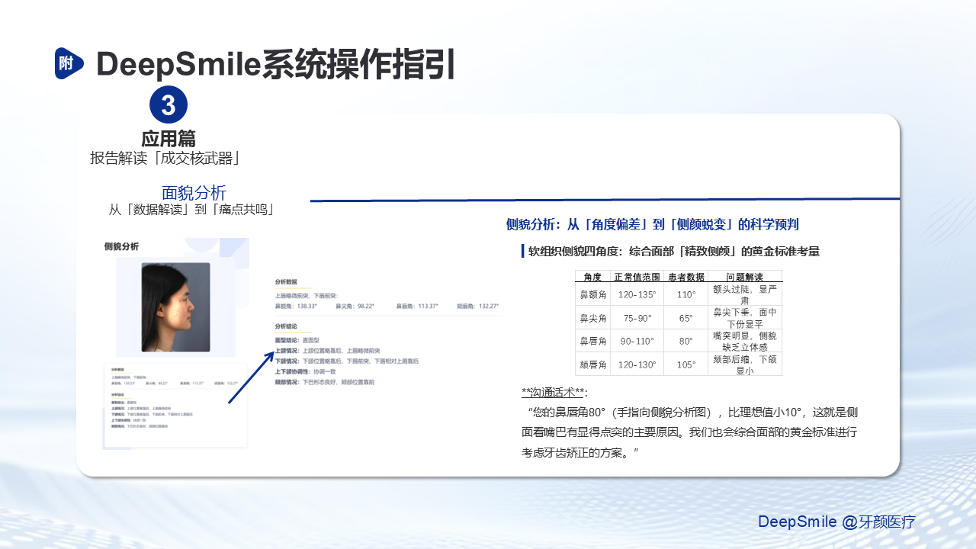Select the 应用篇 section heading
The image size is (976, 549).
[x=169, y=139]
